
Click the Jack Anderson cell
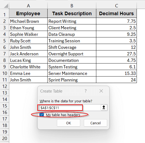click(x=28, y=54)
